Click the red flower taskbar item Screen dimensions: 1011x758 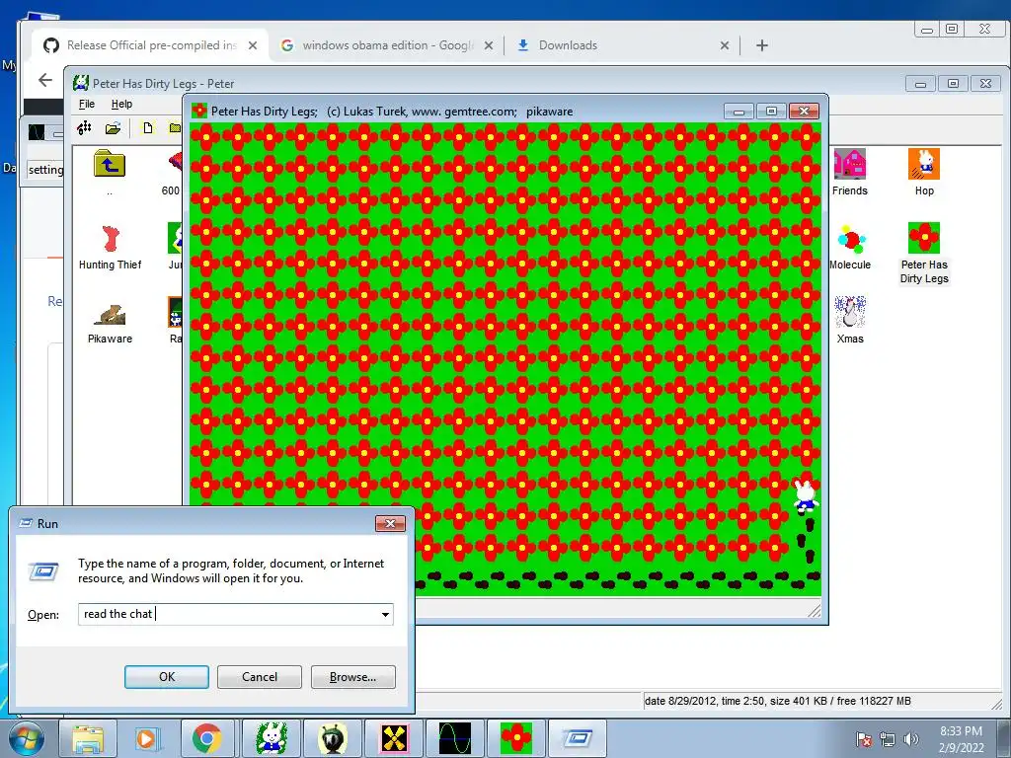coord(516,738)
